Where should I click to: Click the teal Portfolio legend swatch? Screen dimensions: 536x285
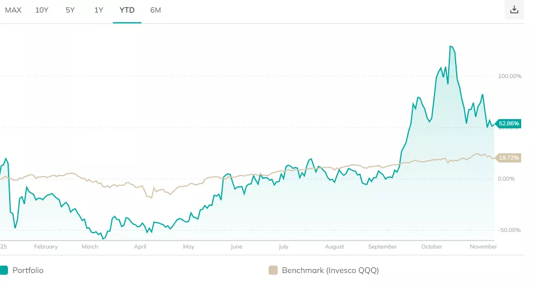[4, 271]
